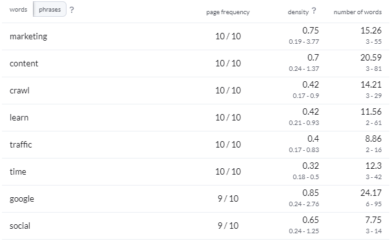The width and height of the screenshot is (392, 241).
Task: Select the traffic keyword row
Action: (x=196, y=145)
